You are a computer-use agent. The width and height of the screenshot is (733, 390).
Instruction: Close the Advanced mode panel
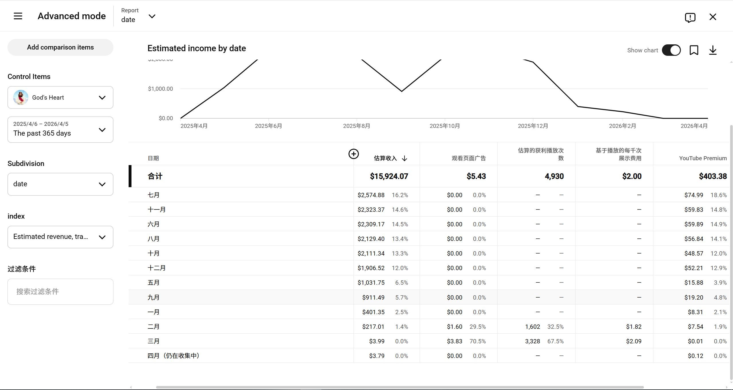[x=713, y=17]
